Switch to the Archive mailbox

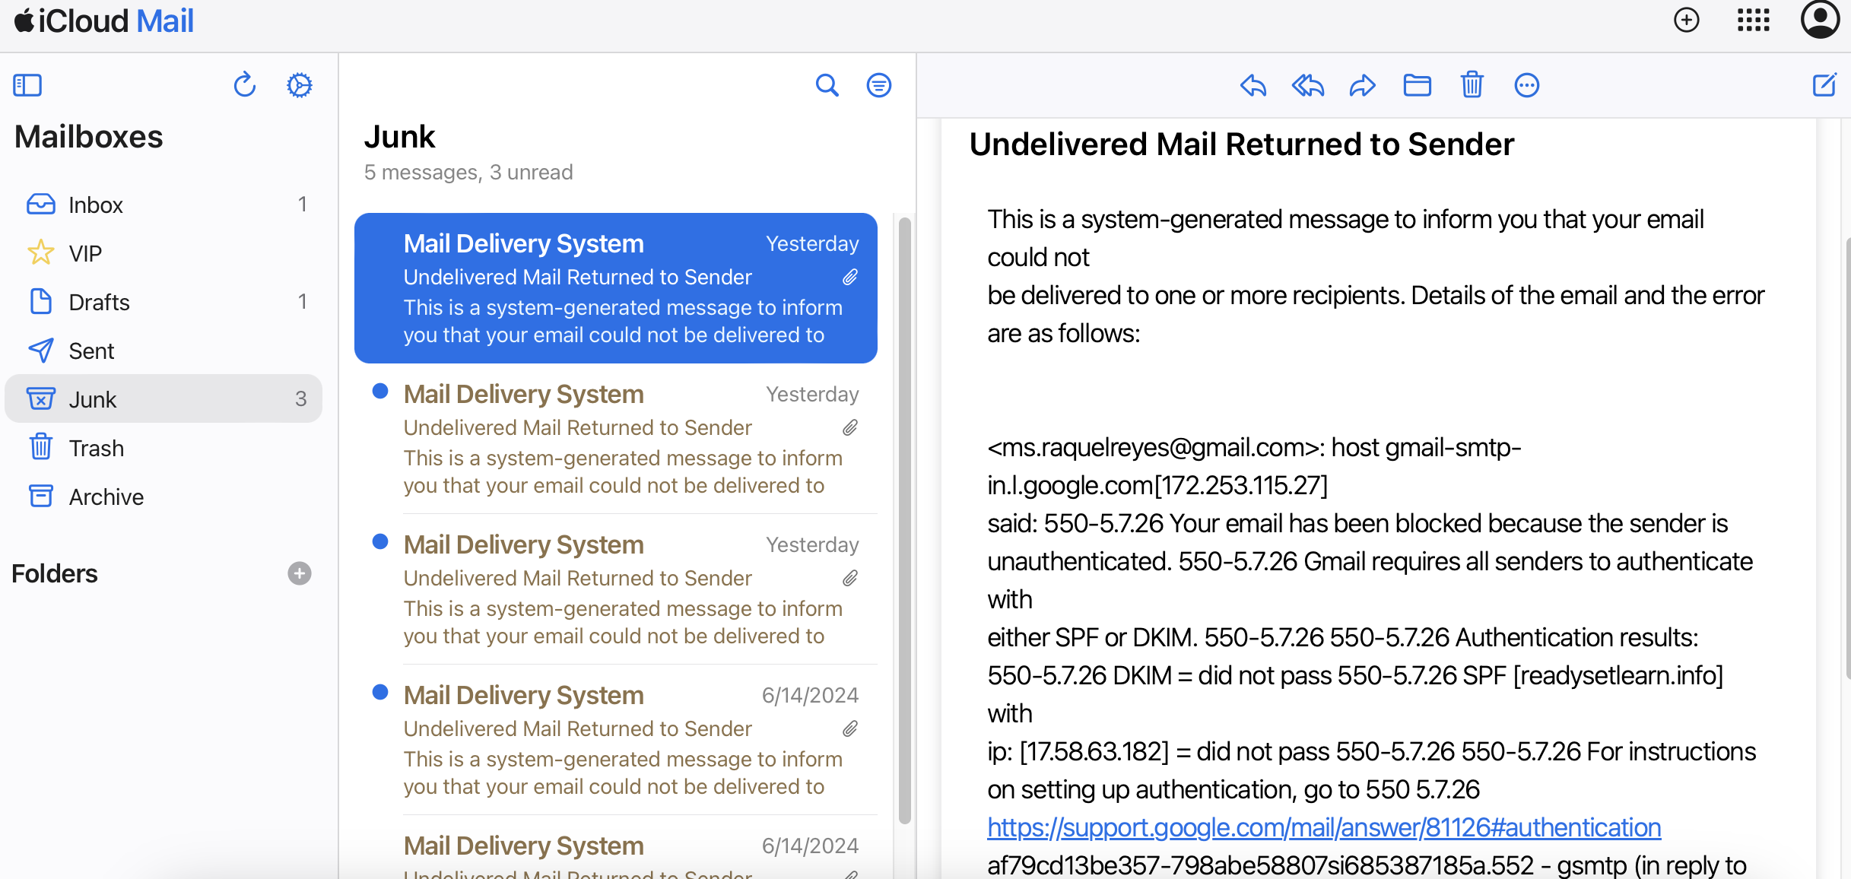(106, 497)
